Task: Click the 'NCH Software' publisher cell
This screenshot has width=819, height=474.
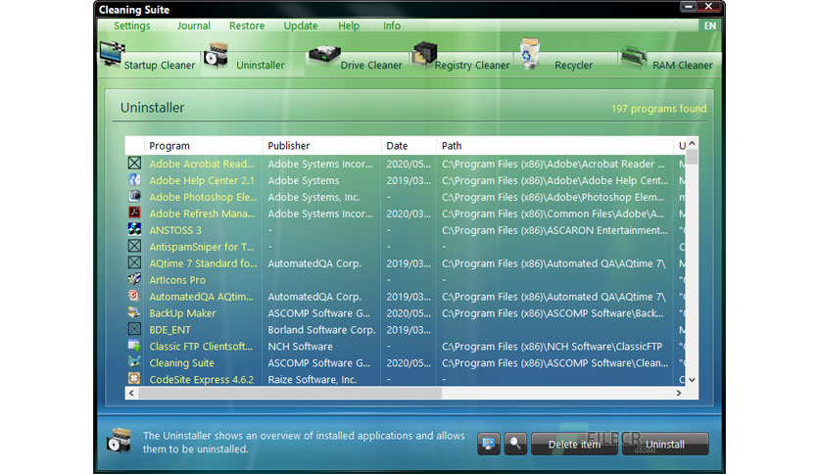Action: [301, 347]
